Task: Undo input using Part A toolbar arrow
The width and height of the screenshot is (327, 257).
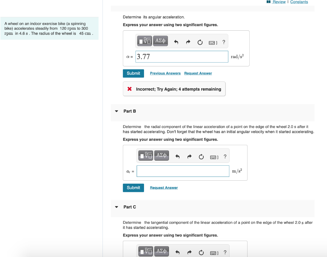Action: pos(176,42)
